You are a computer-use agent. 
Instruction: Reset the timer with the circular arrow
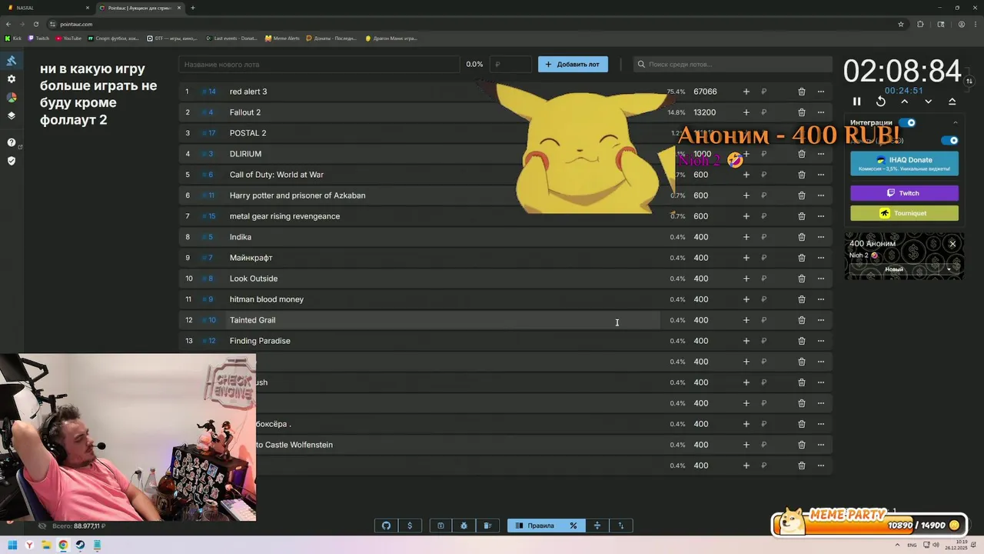click(x=881, y=102)
